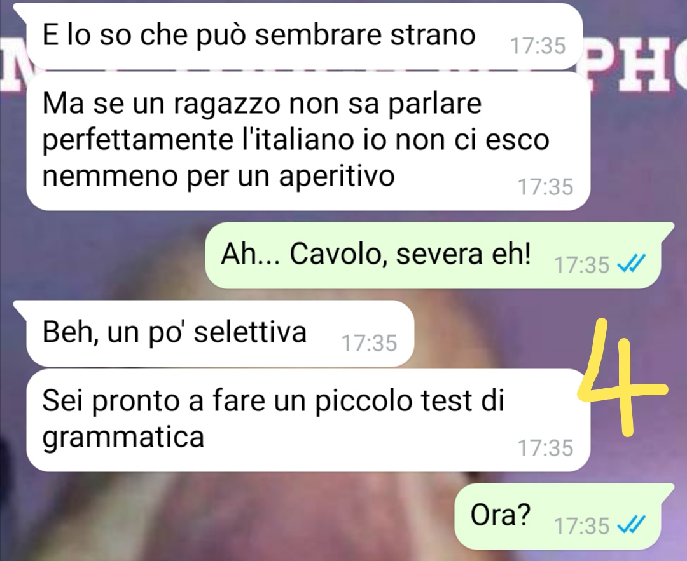This screenshot has height=561, width=687.
Task: Click the word 'selettiva' in the chat
Action: pos(250,332)
